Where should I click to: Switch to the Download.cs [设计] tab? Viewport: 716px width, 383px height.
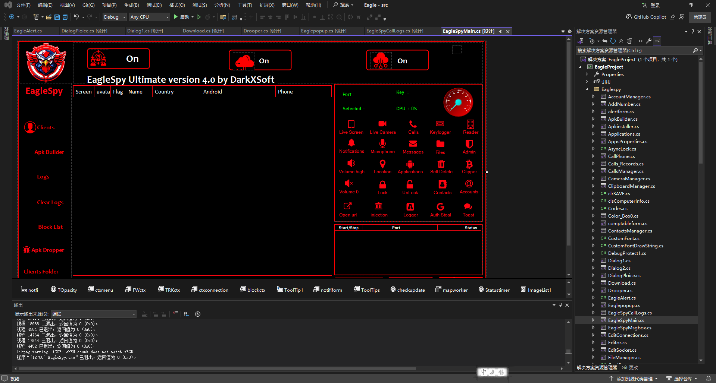(203, 31)
